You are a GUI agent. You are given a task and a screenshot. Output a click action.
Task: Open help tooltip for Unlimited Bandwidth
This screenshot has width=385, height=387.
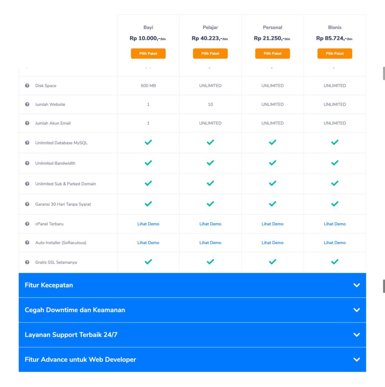pos(27,163)
